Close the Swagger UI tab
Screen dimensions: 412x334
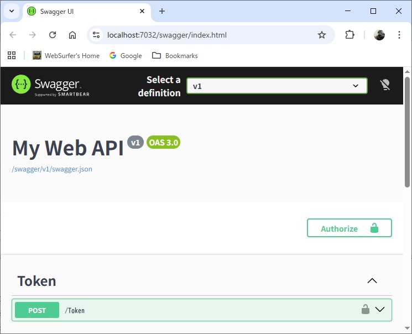point(142,11)
